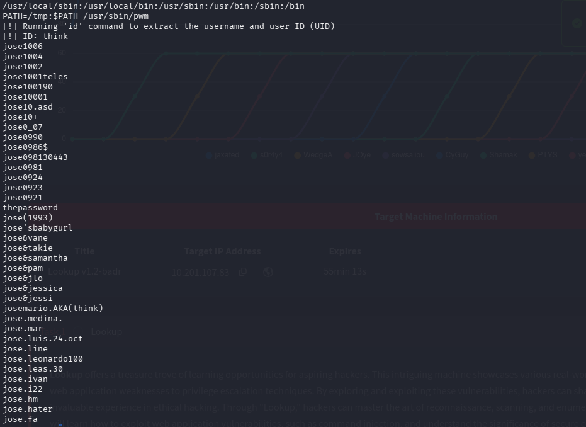This screenshot has height=427, width=586.
Task: Toggle the JOye legend entry
Action: [361, 155]
